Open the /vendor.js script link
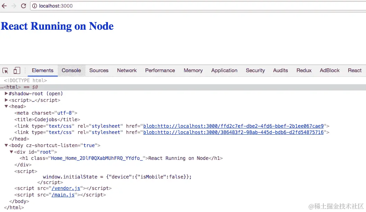The height and width of the screenshot is (212, 366). [66, 188]
